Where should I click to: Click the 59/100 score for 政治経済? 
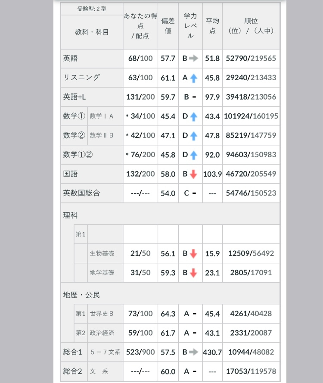(140, 333)
